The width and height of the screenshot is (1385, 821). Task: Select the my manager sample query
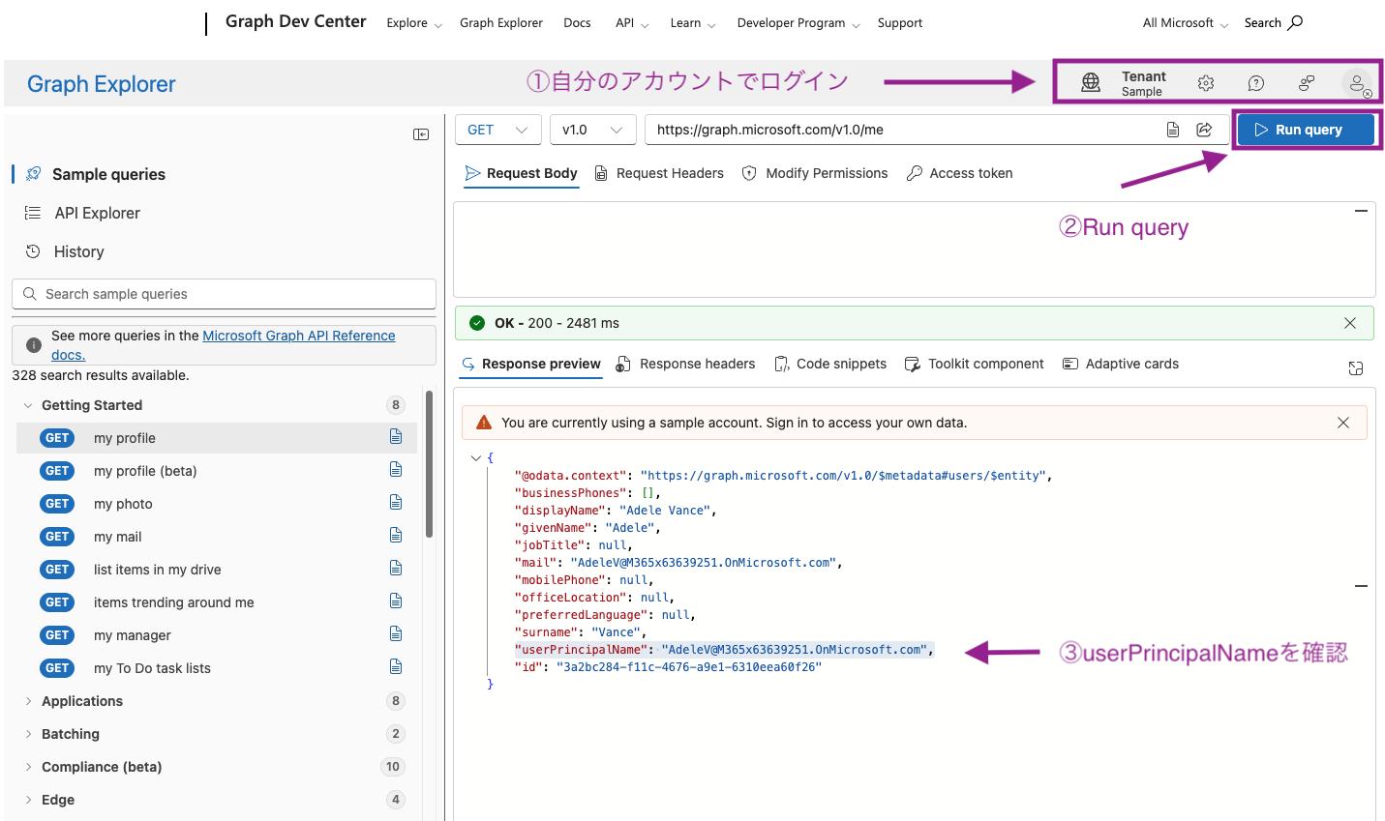133,635
